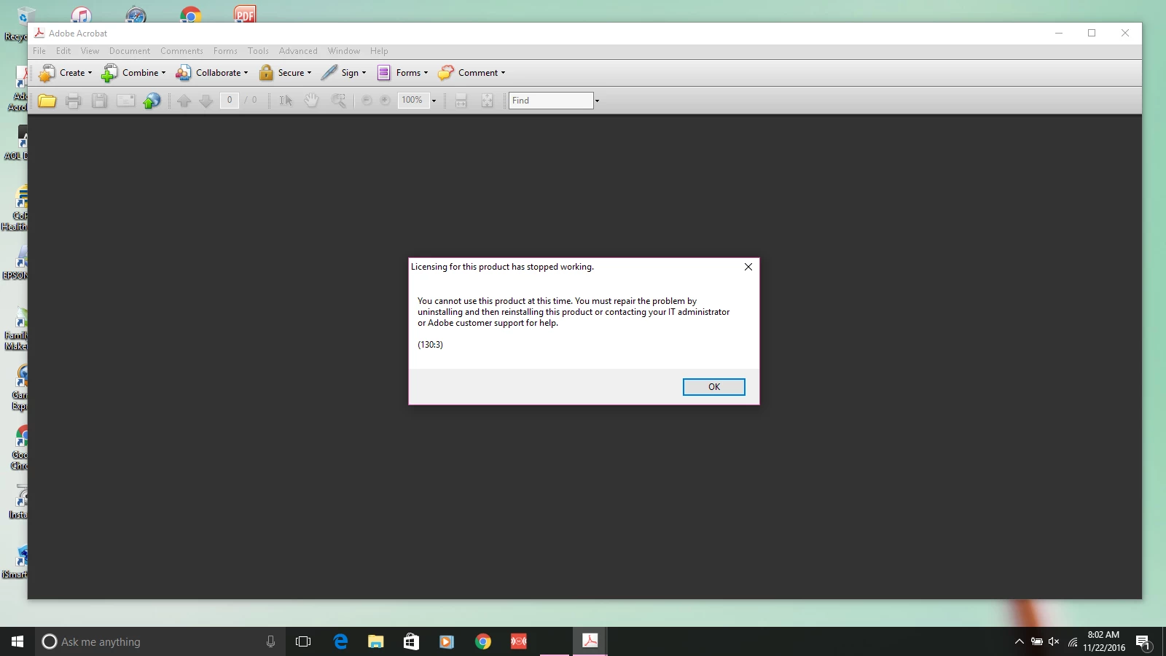Click the Cortana microphone icon

coord(270,641)
